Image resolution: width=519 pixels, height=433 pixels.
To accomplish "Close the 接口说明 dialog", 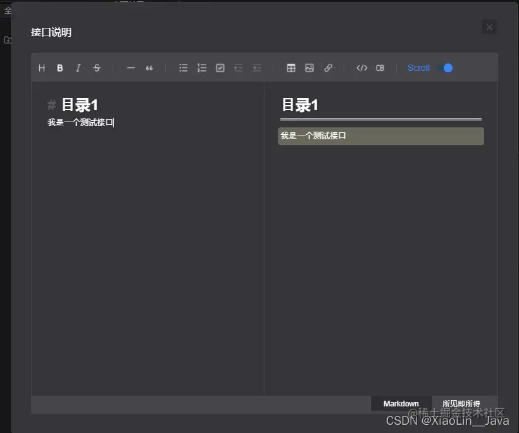I will point(489,27).
